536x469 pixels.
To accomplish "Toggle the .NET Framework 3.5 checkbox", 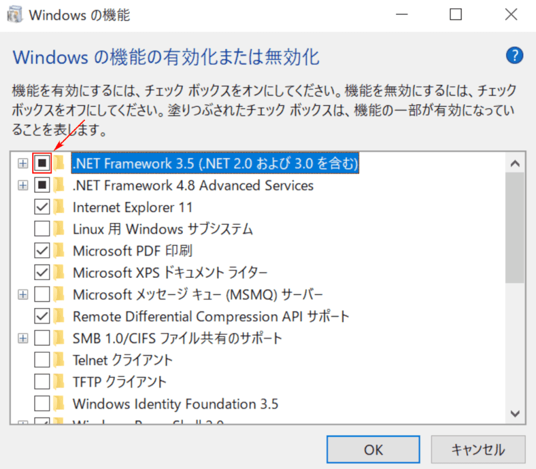I will click(x=42, y=163).
